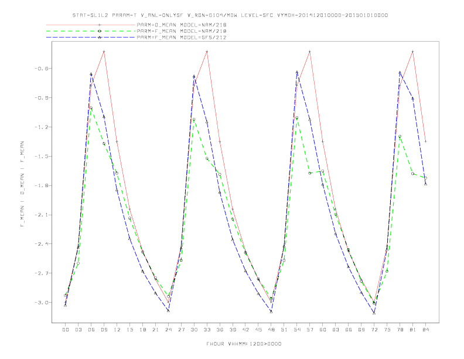Click x-axis forecast hour label 75

click(387, 330)
